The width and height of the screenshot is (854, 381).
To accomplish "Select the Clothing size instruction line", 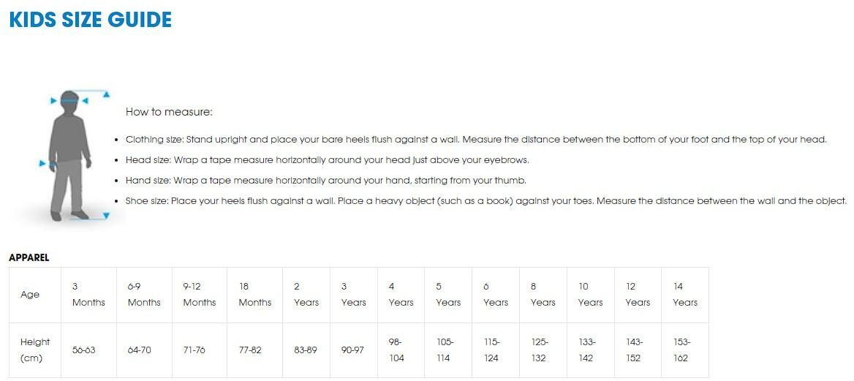I will [x=476, y=139].
